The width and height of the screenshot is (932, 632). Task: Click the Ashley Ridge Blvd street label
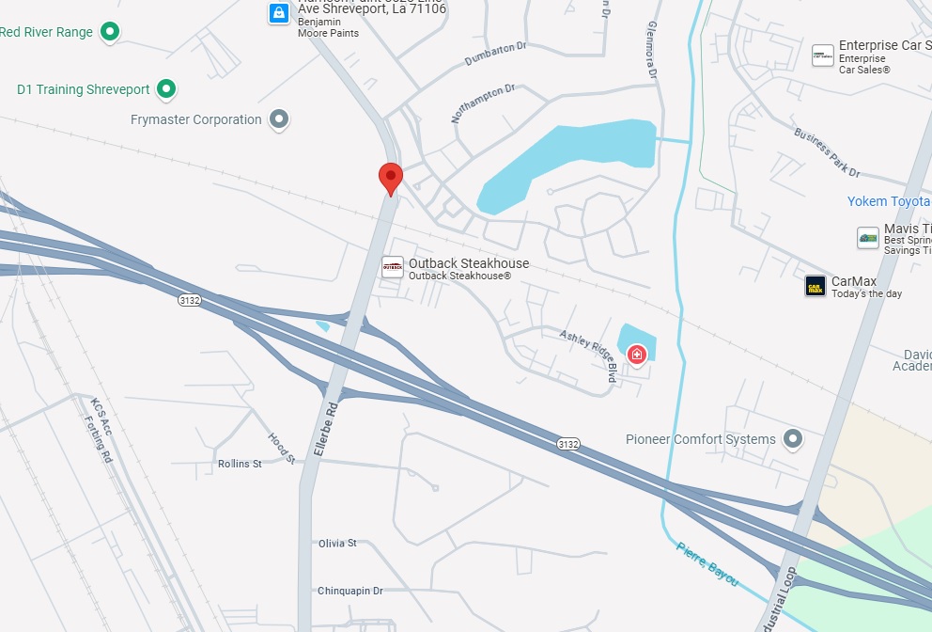(589, 355)
